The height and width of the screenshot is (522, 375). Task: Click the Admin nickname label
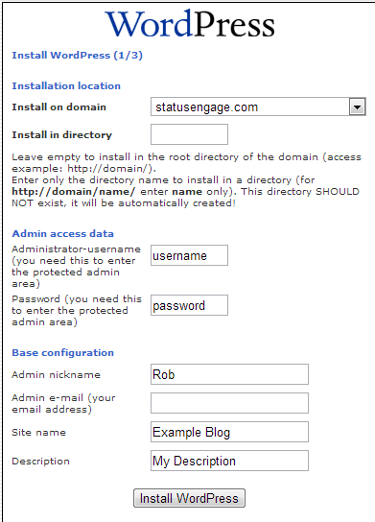pyautogui.click(x=56, y=374)
